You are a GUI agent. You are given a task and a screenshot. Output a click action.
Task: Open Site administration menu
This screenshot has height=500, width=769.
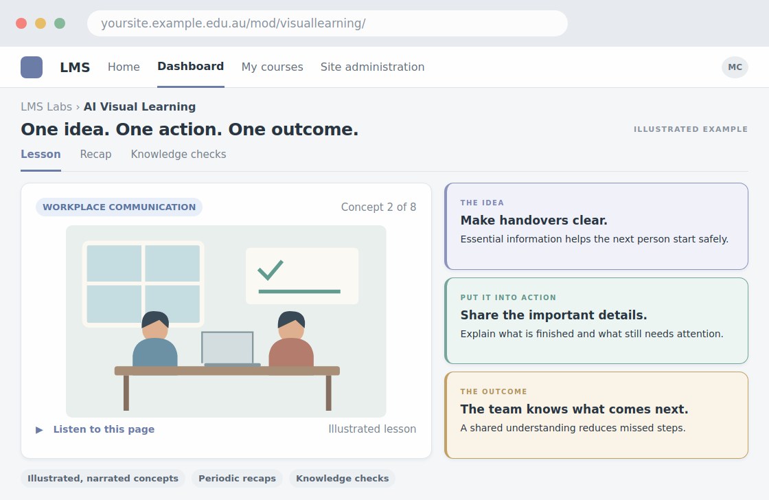pyautogui.click(x=372, y=67)
